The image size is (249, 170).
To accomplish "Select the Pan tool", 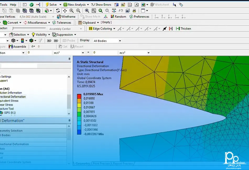I will click(x=65, y=11).
